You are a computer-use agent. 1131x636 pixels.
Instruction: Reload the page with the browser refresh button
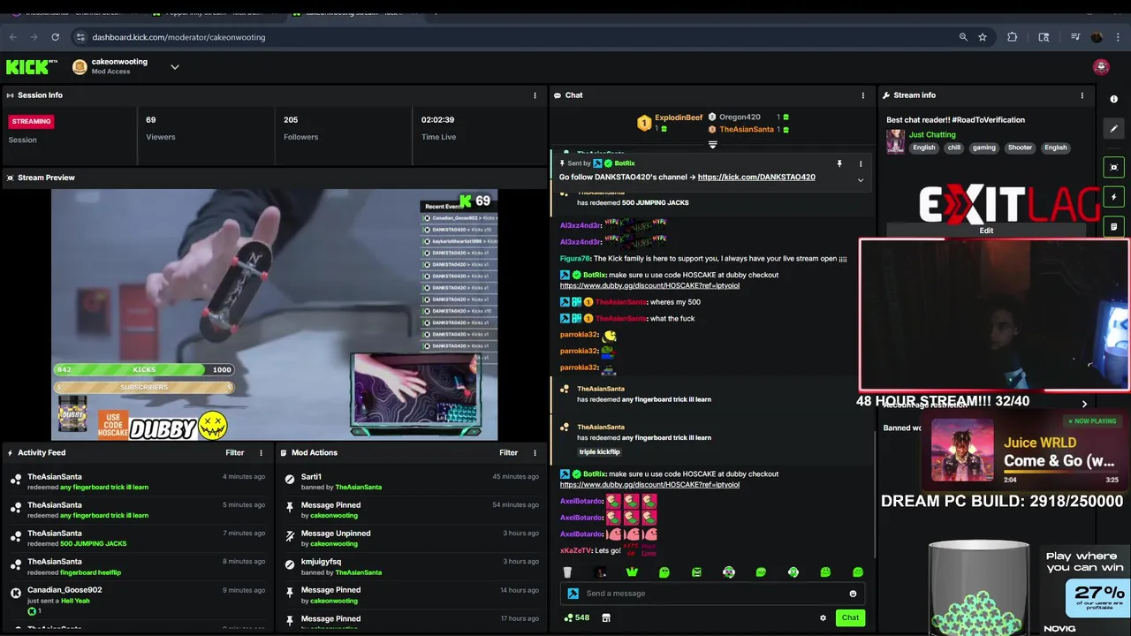click(55, 37)
